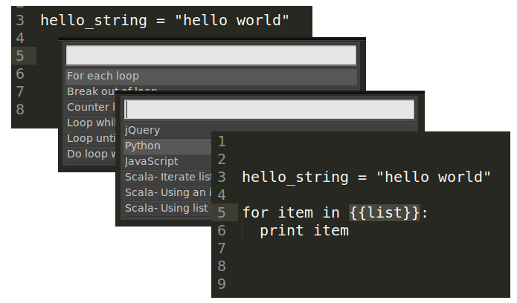The image size is (517, 303).
Task: Pick JavaScript from the language list
Action: coord(152,161)
